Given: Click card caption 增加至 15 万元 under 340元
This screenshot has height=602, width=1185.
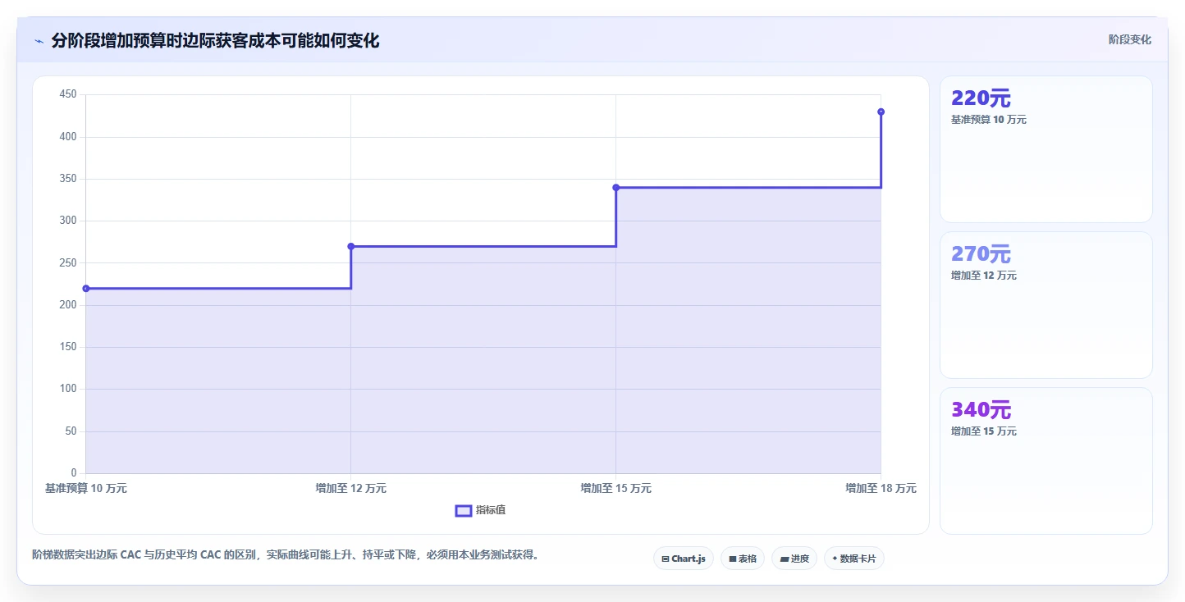Looking at the screenshot, I should tap(984, 431).
